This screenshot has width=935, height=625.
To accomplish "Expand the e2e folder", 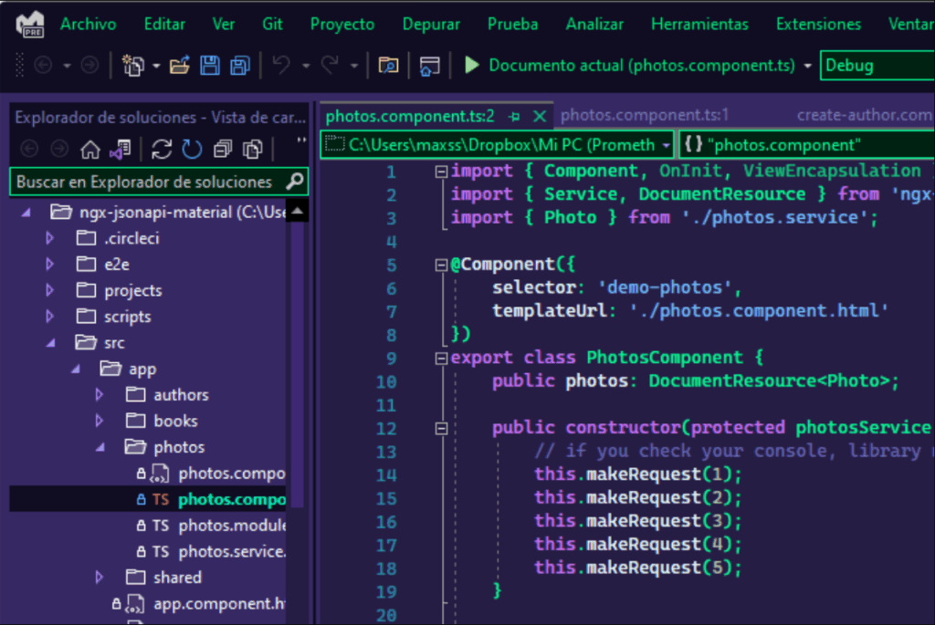I will pos(50,264).
